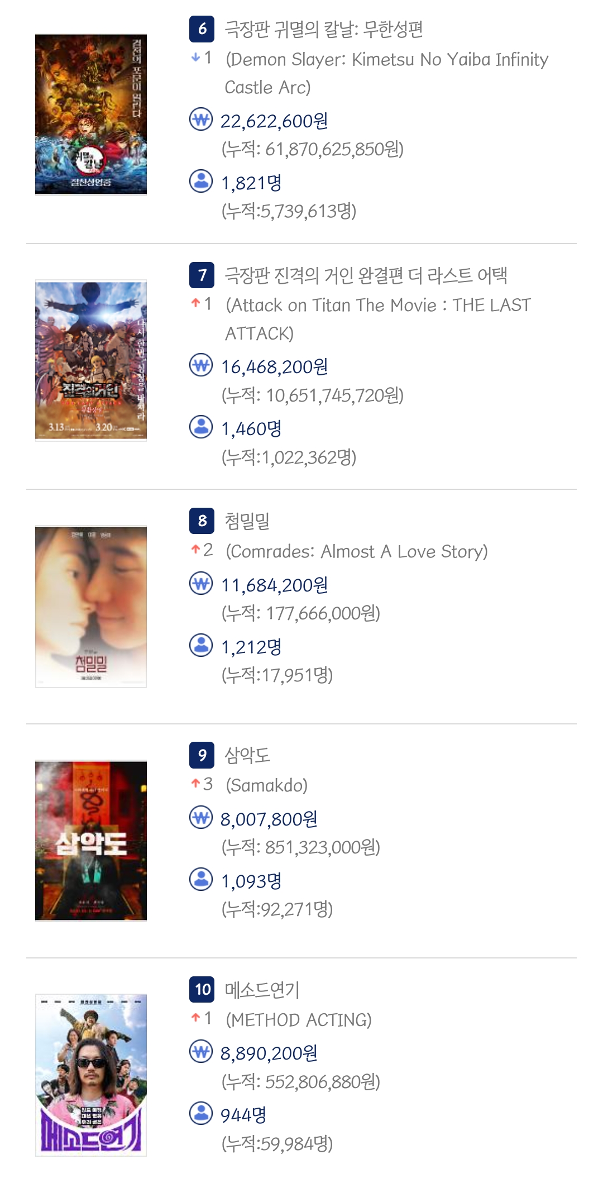603x1183 pixels.
Task: Open the Comrades: Almost A Love Story poster
Action: coord(91,607)
